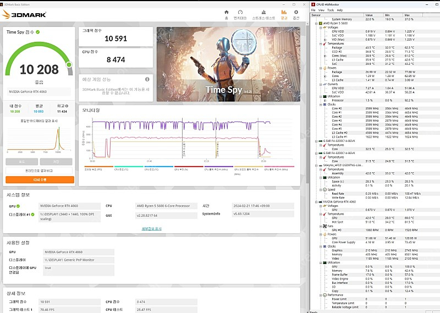The image size is (440, 313).
Task: Click green validation check next to Time Spy score
Action: 37,32
